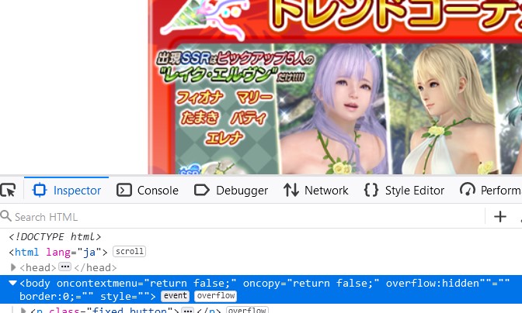Click the Performance gauge icon
The height and width of the screenshot is (313, 522).
pyautogui.click(x=468, y=190)
